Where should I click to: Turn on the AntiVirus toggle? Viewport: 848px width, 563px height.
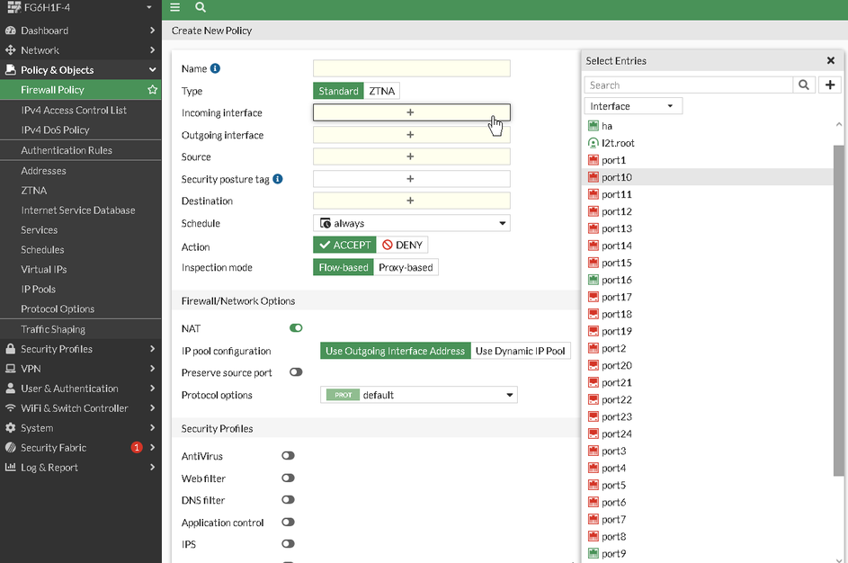[288, 456]
